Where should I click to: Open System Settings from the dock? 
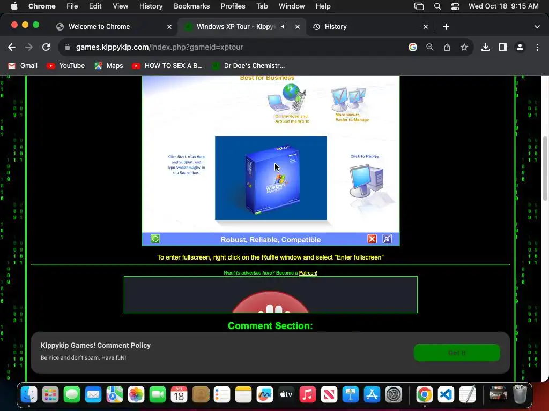[394, 394]
